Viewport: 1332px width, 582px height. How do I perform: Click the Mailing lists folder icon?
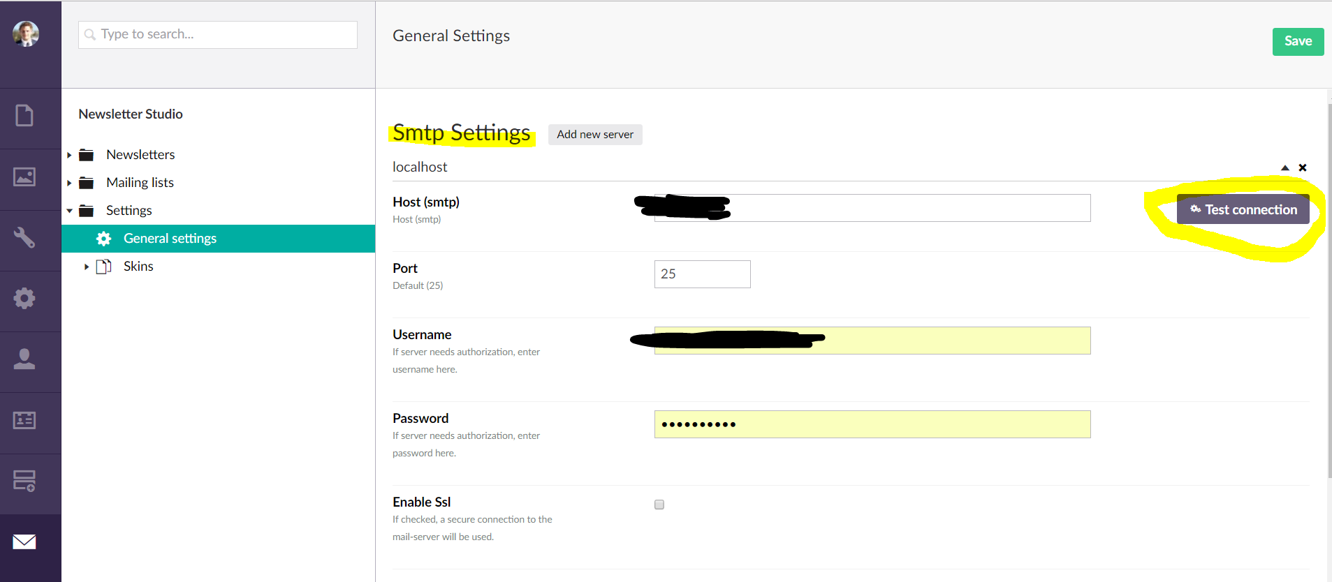click(x=87, y=183)
